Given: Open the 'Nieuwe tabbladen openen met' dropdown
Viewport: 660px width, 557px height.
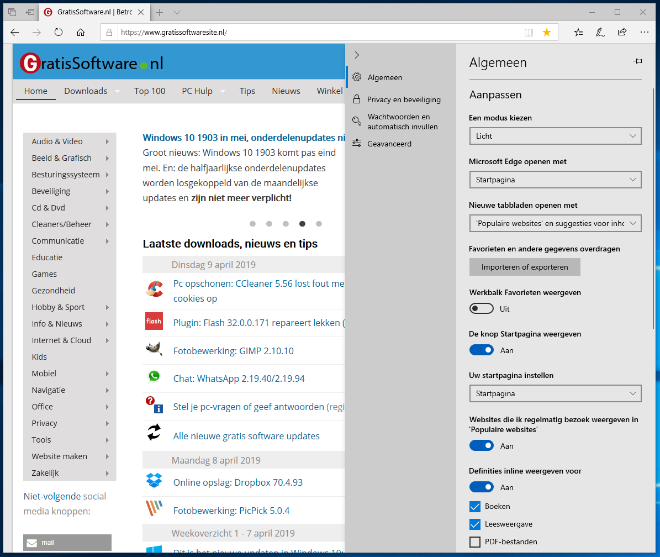Looking at the screenshot, I should 555,223.
